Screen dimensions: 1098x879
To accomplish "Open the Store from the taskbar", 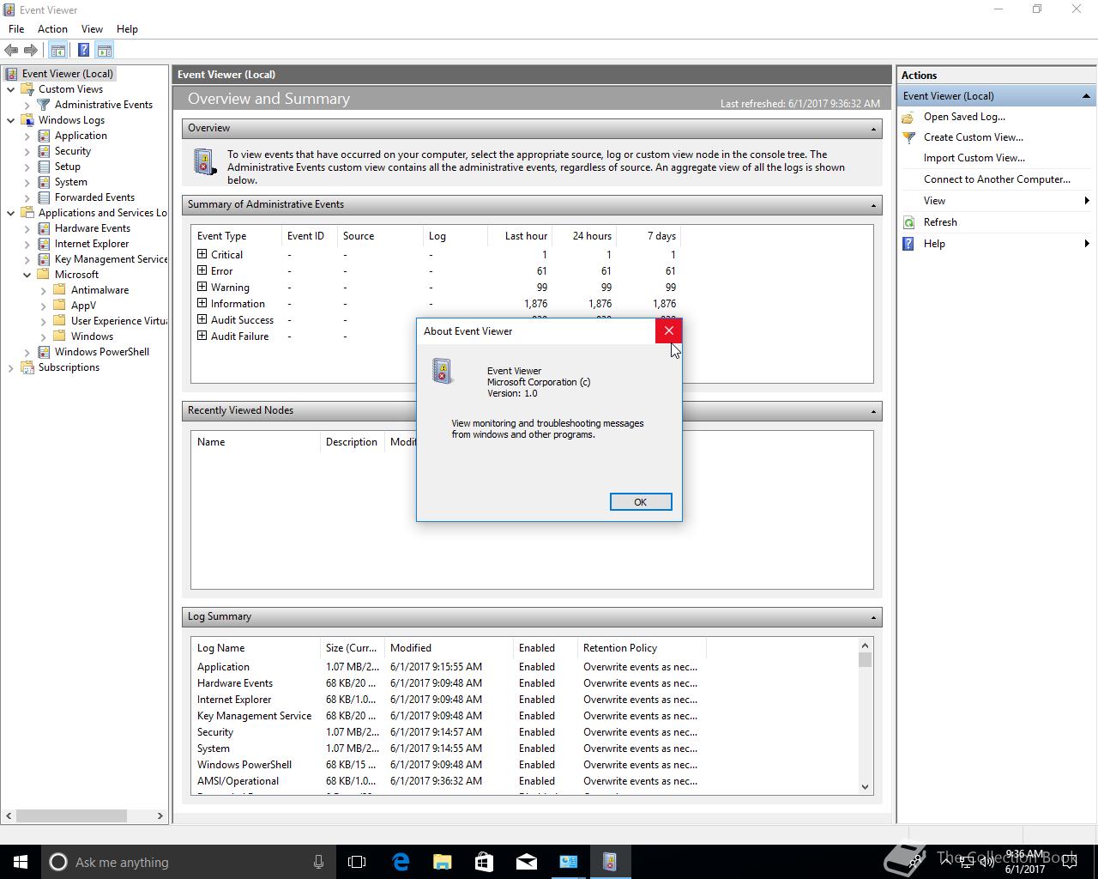I will (484, 862).
